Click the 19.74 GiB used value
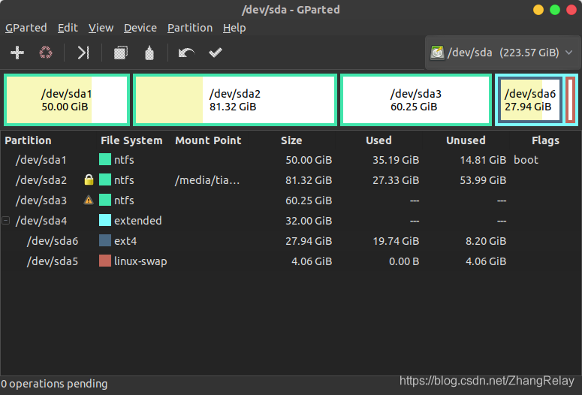 pyautogui.click(x=396, y=241)
